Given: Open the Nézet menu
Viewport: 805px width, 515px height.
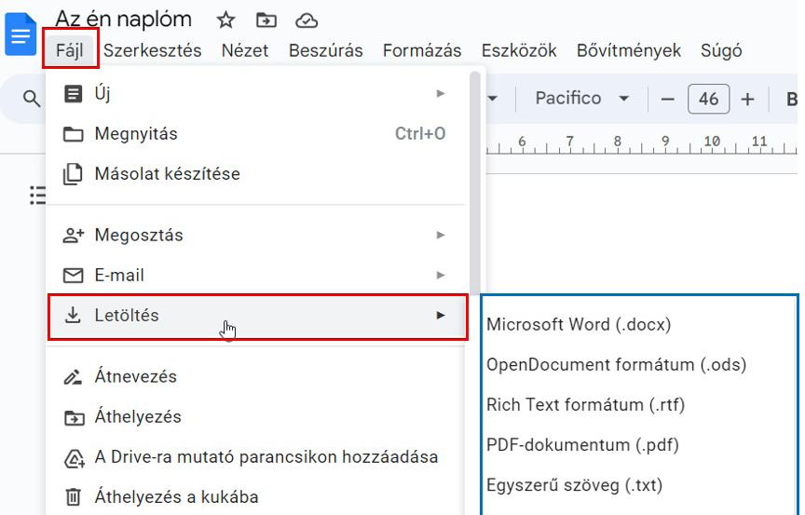Looking at the screenshot, I should [x=245, y=50].
